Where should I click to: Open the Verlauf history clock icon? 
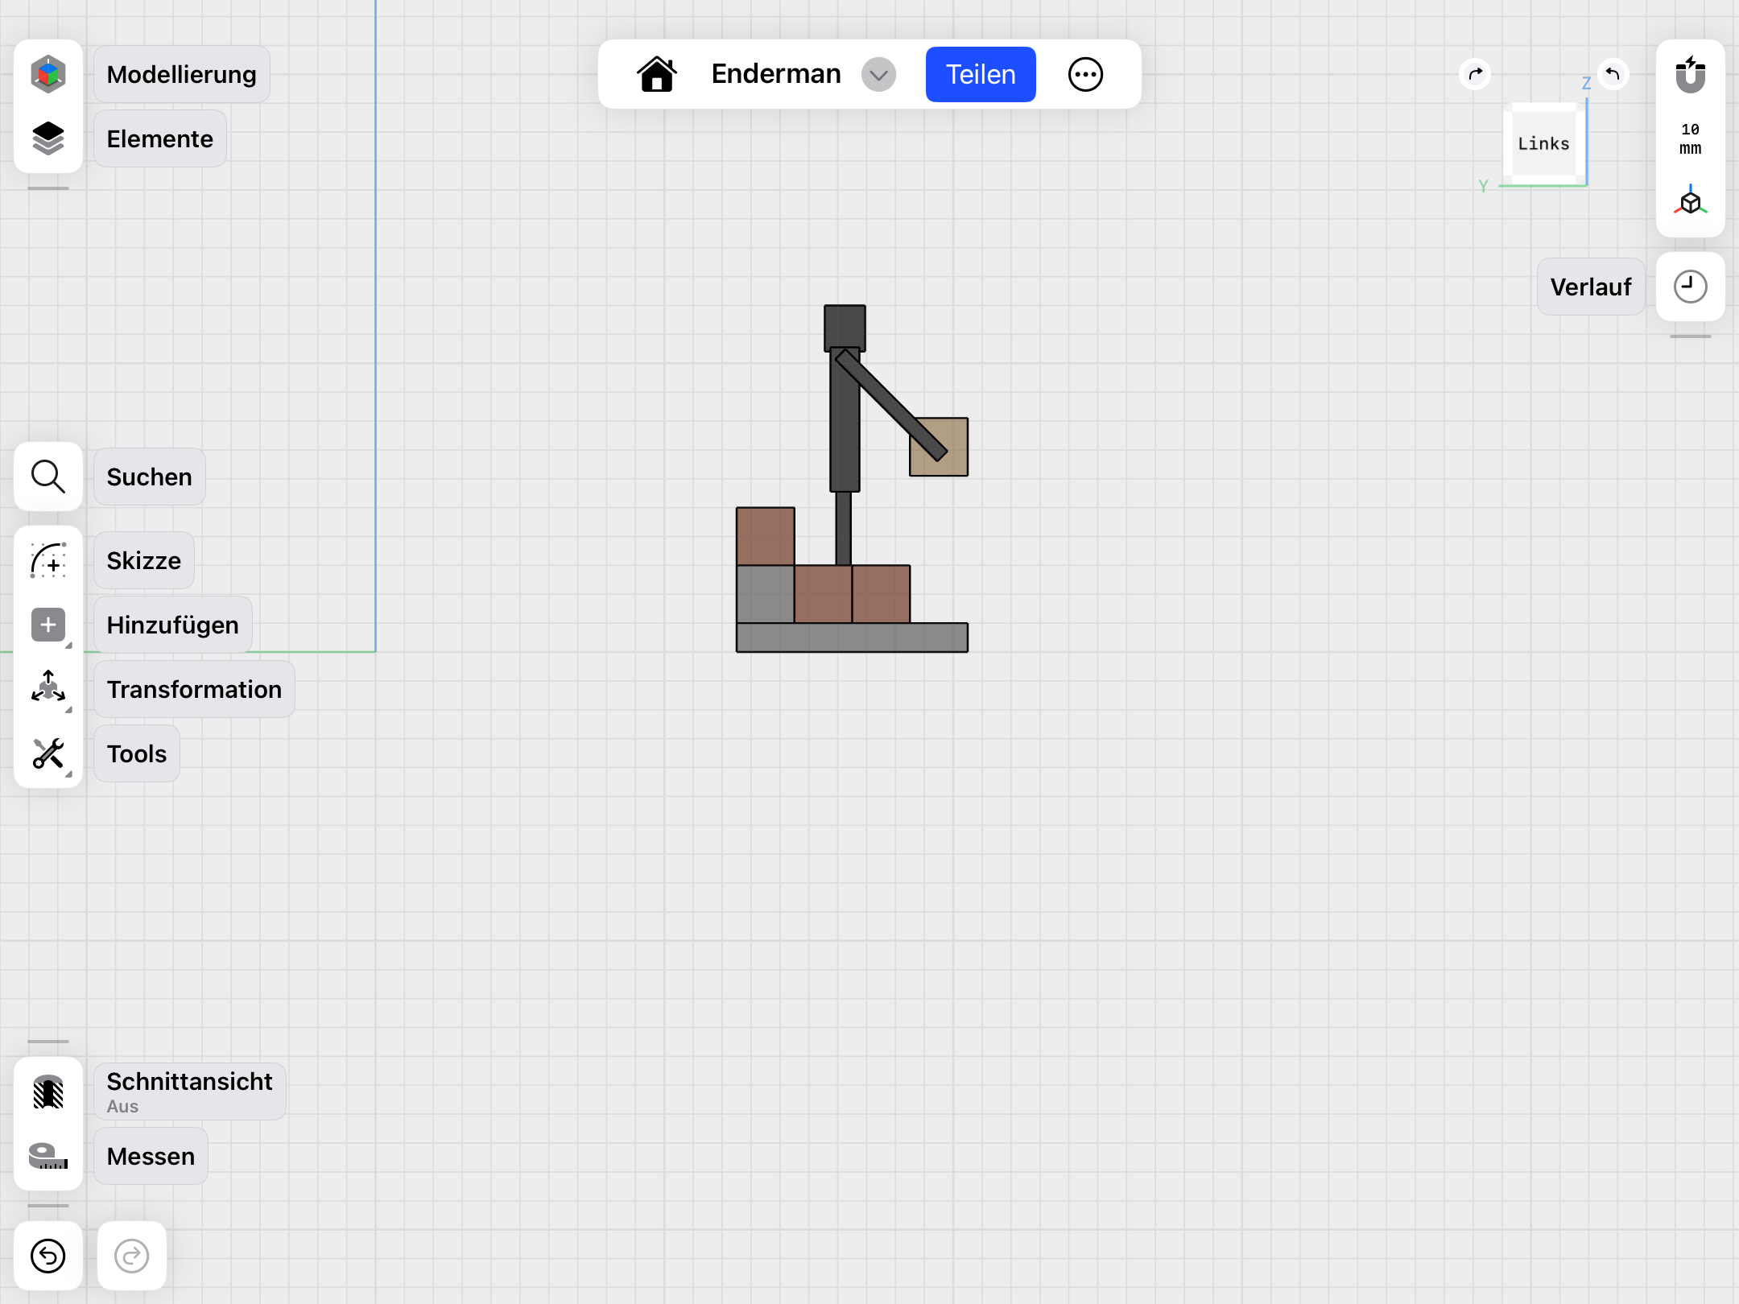[x=1691, y=287]
